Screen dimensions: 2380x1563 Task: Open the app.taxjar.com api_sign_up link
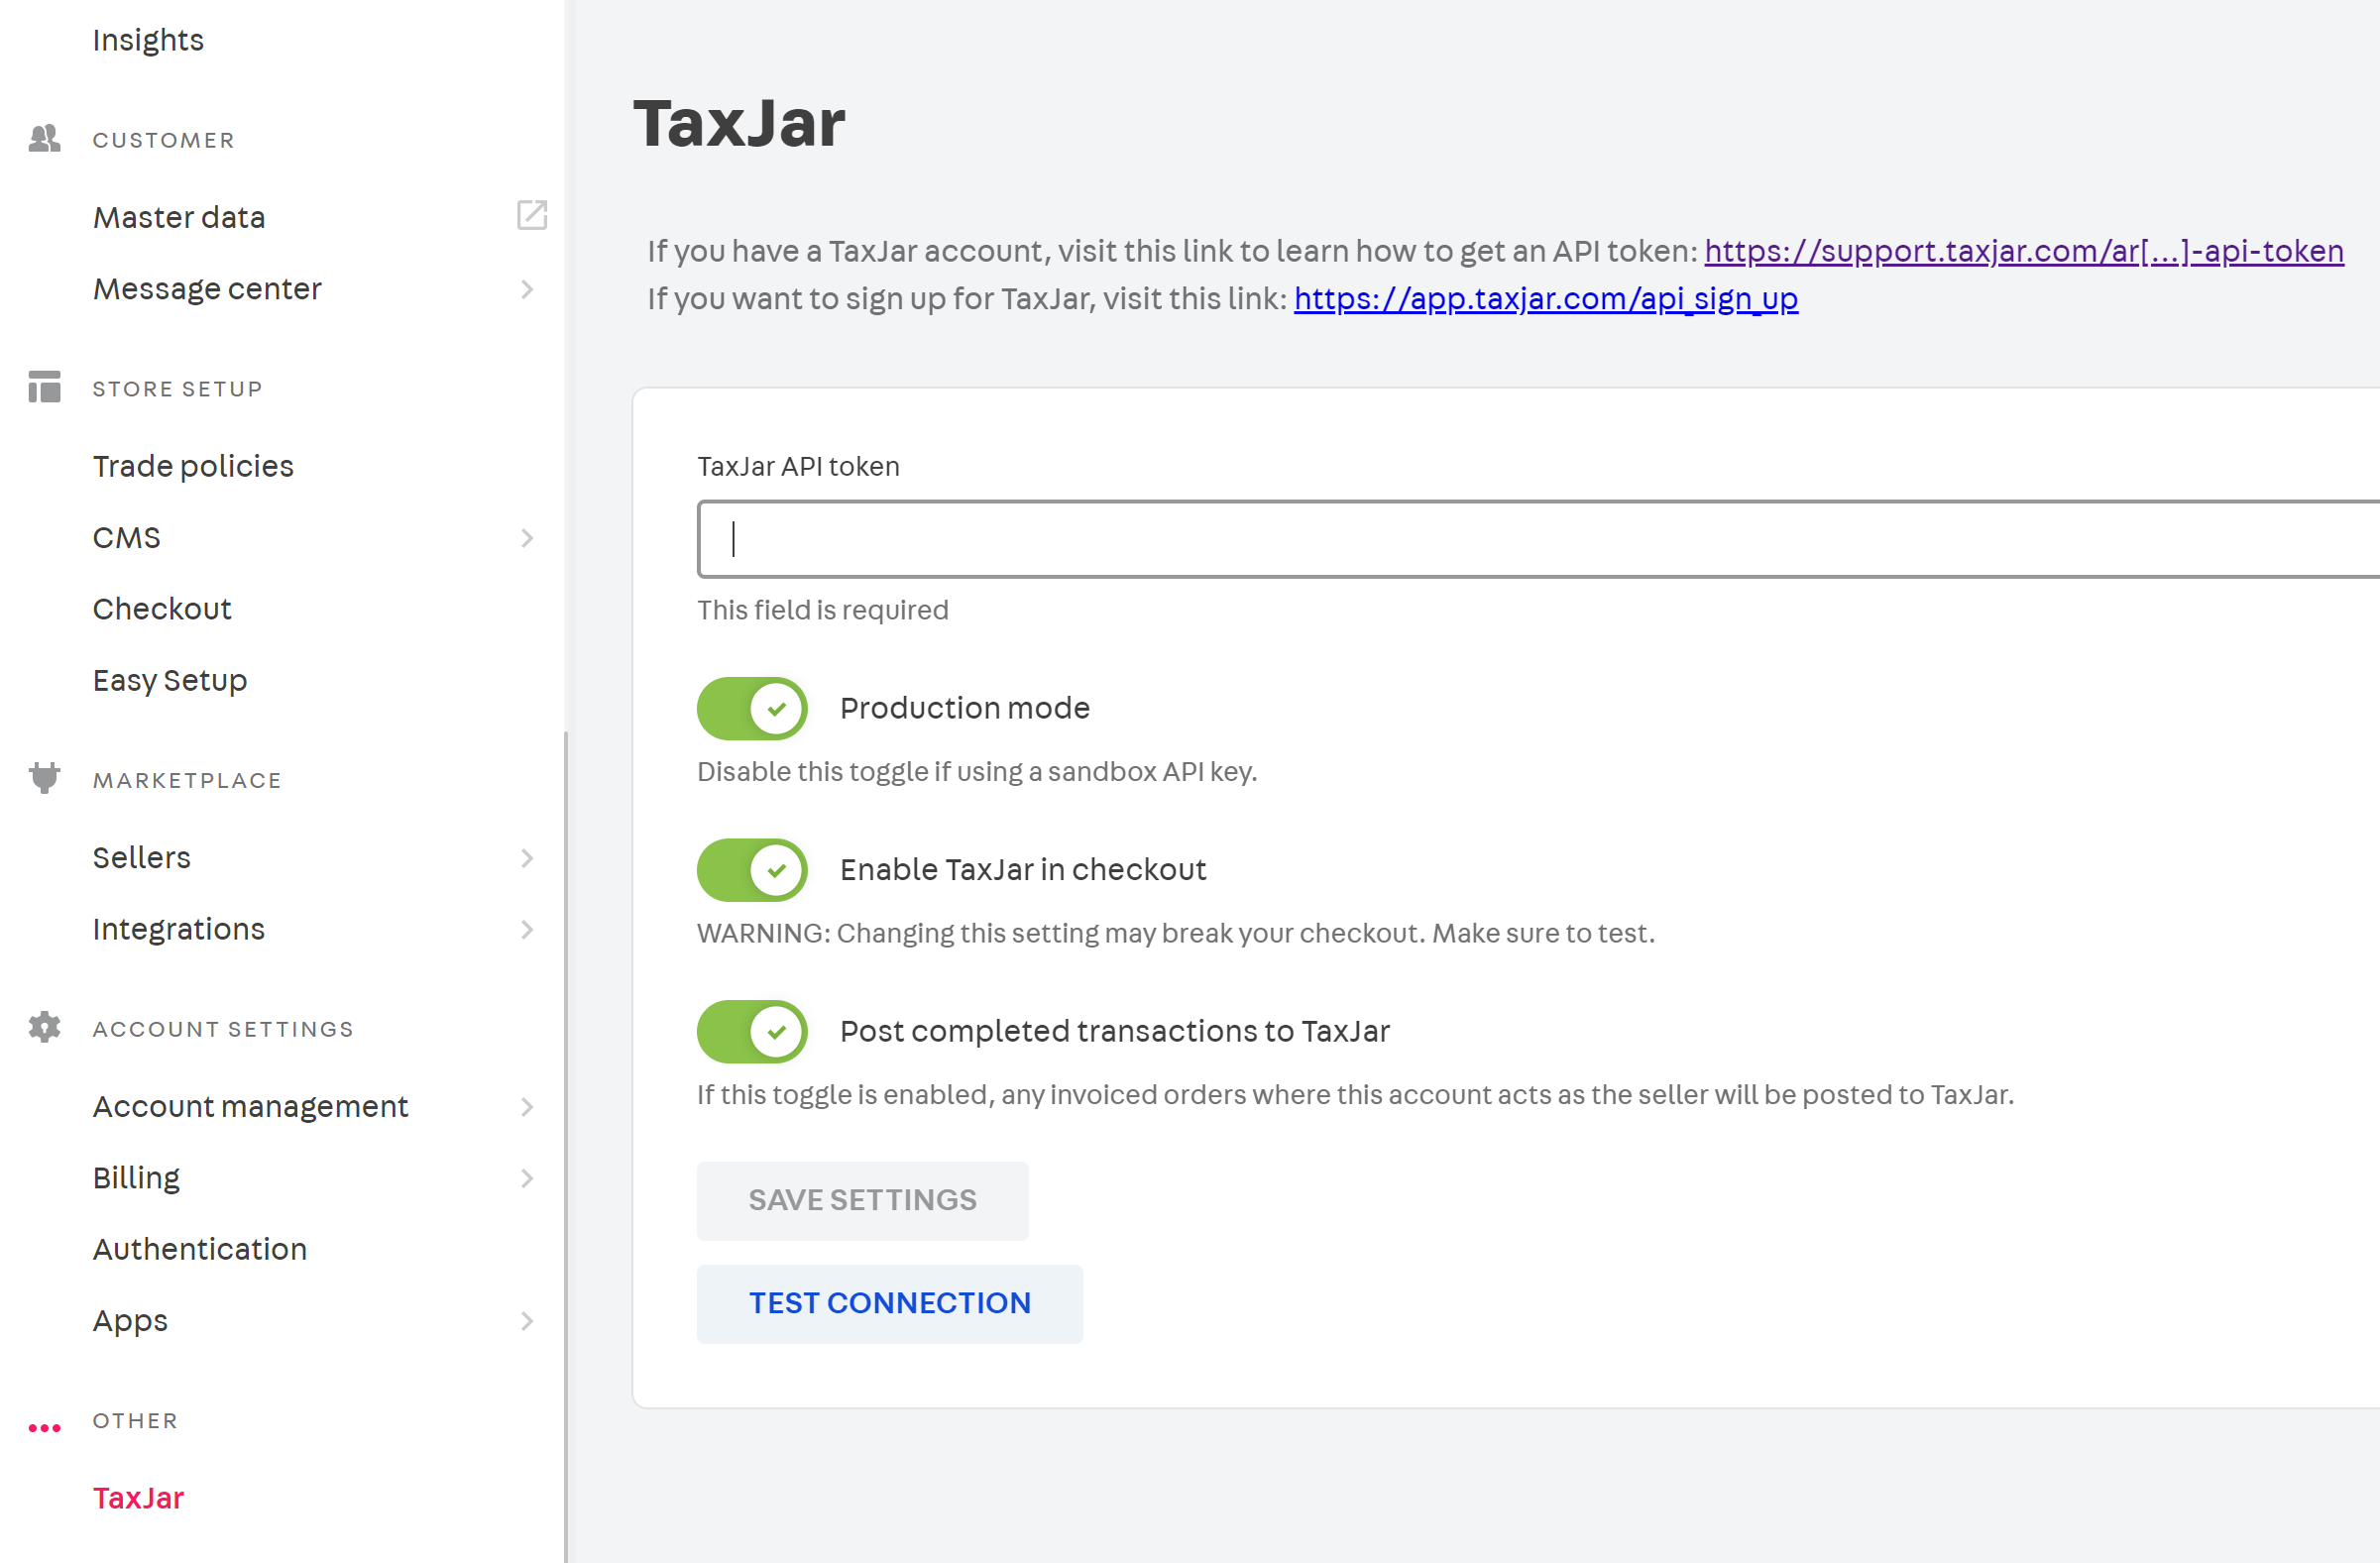tap(1545, 298)
